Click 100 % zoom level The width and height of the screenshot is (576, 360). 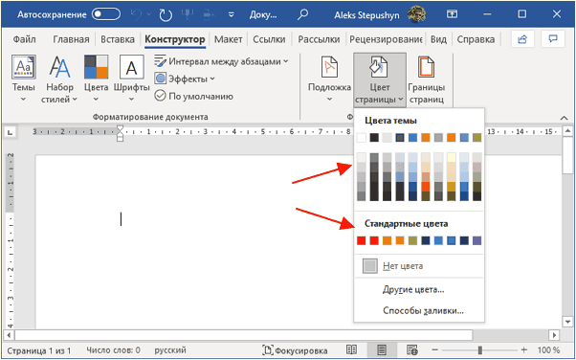click(549, 350)
